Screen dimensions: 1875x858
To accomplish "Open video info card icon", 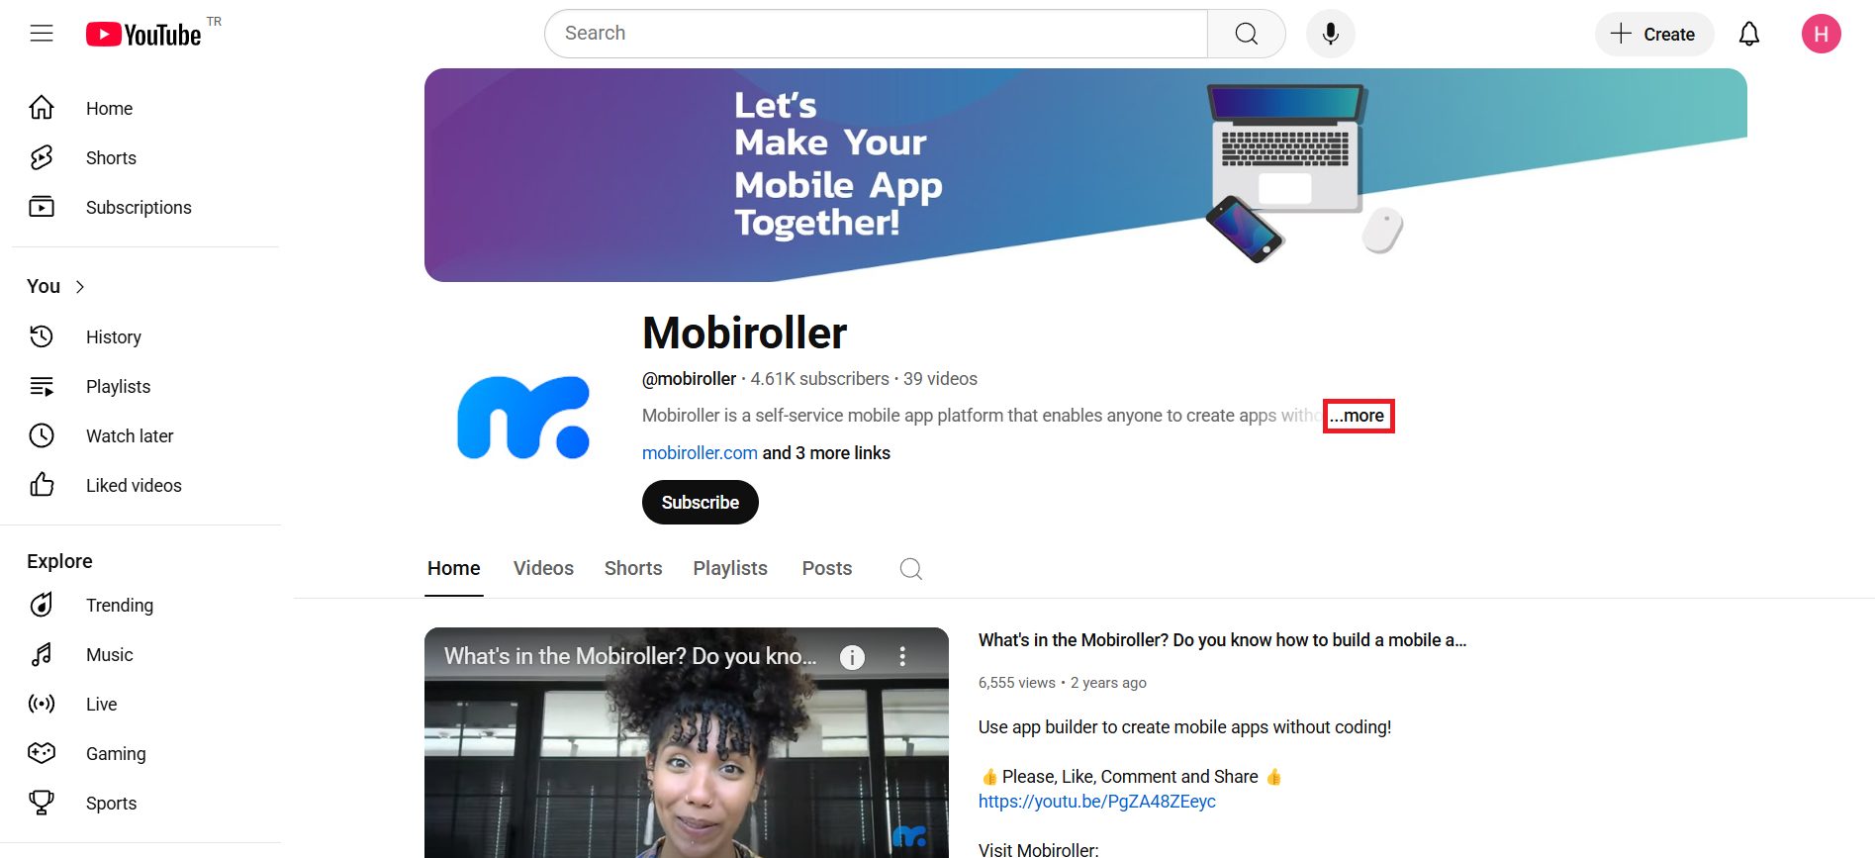I will pos(852,657).
